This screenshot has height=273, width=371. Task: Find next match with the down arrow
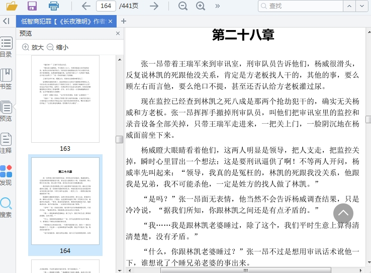tap(362, 6)
